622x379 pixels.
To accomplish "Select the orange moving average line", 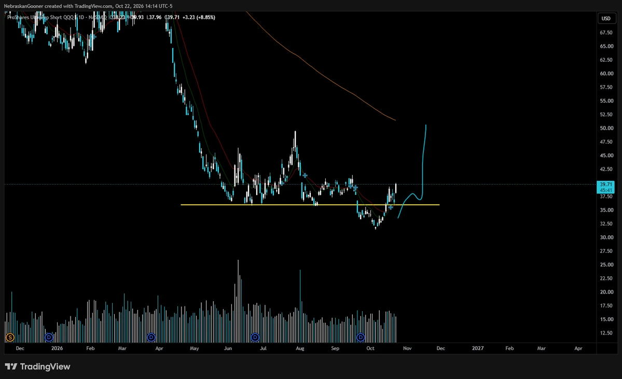I will 321,73.
